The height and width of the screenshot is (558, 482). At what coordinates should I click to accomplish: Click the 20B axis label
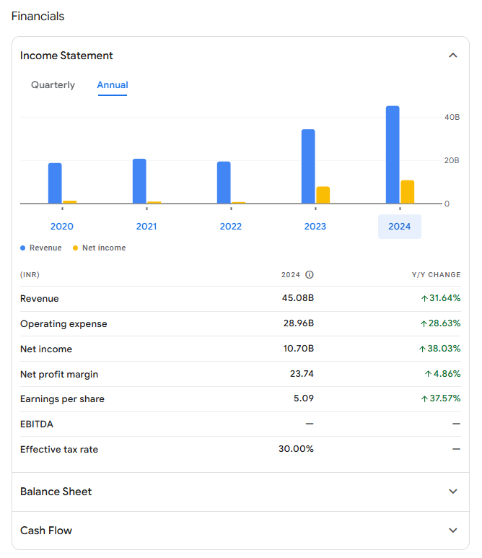pos(452,160)
